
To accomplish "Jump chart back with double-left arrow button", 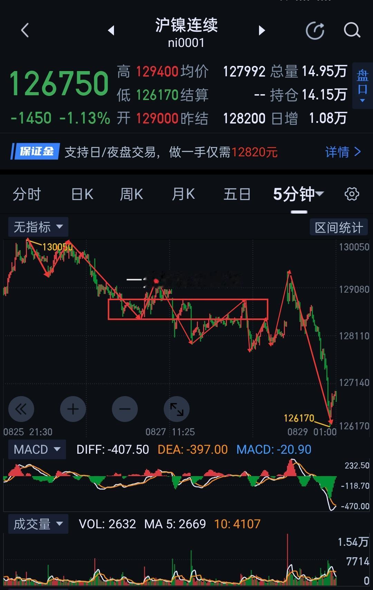I will (21, 409).
